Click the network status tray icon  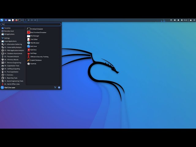click(x=171, y=20)
